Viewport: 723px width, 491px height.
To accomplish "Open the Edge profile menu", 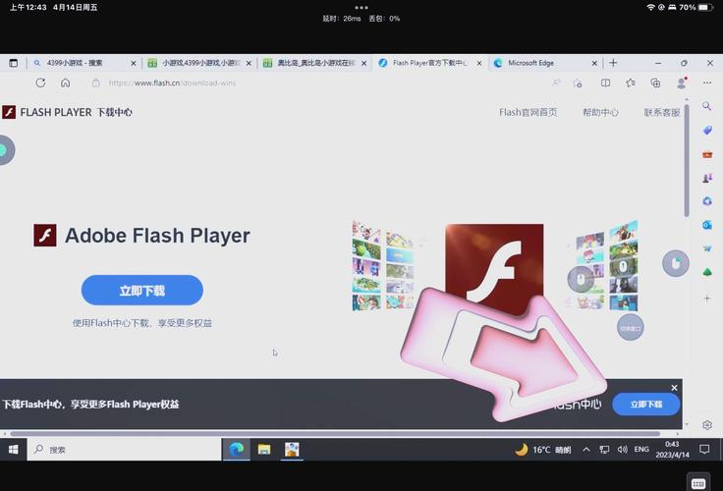I will coord(682,83).
